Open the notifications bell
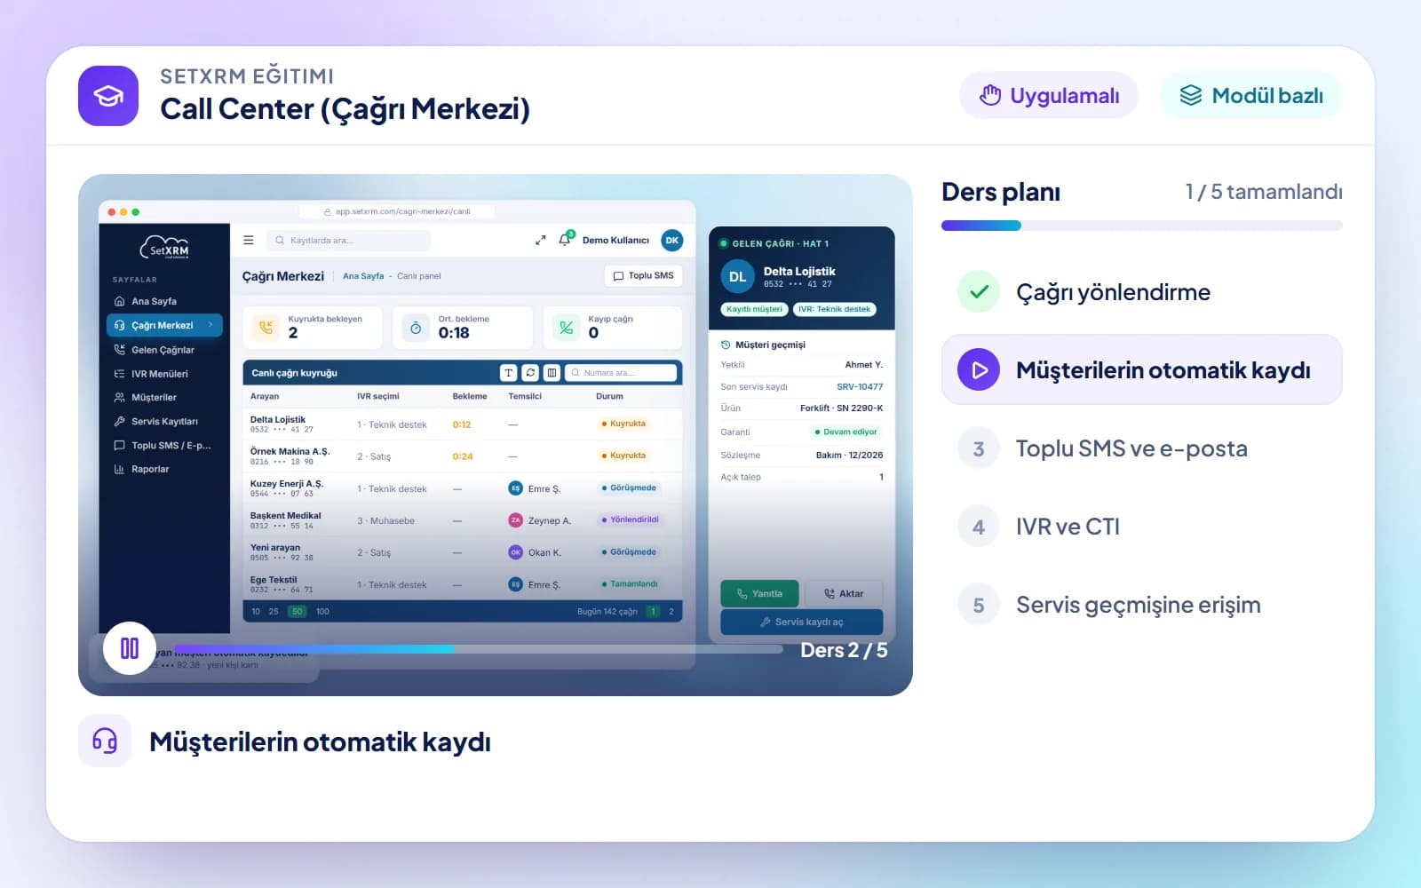Viewport: 1421px width, 888px height. 565,239
